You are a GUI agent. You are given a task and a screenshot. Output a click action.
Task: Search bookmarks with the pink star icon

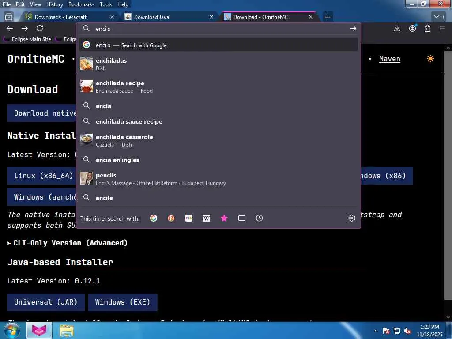[x=224, y=218]
